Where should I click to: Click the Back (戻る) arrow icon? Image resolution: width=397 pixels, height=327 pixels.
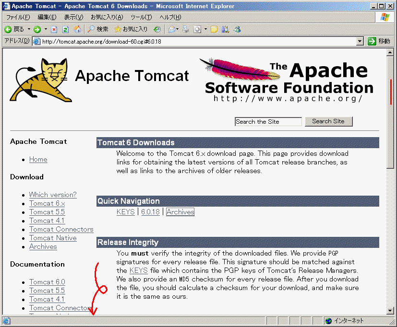[x=8, y=29]
